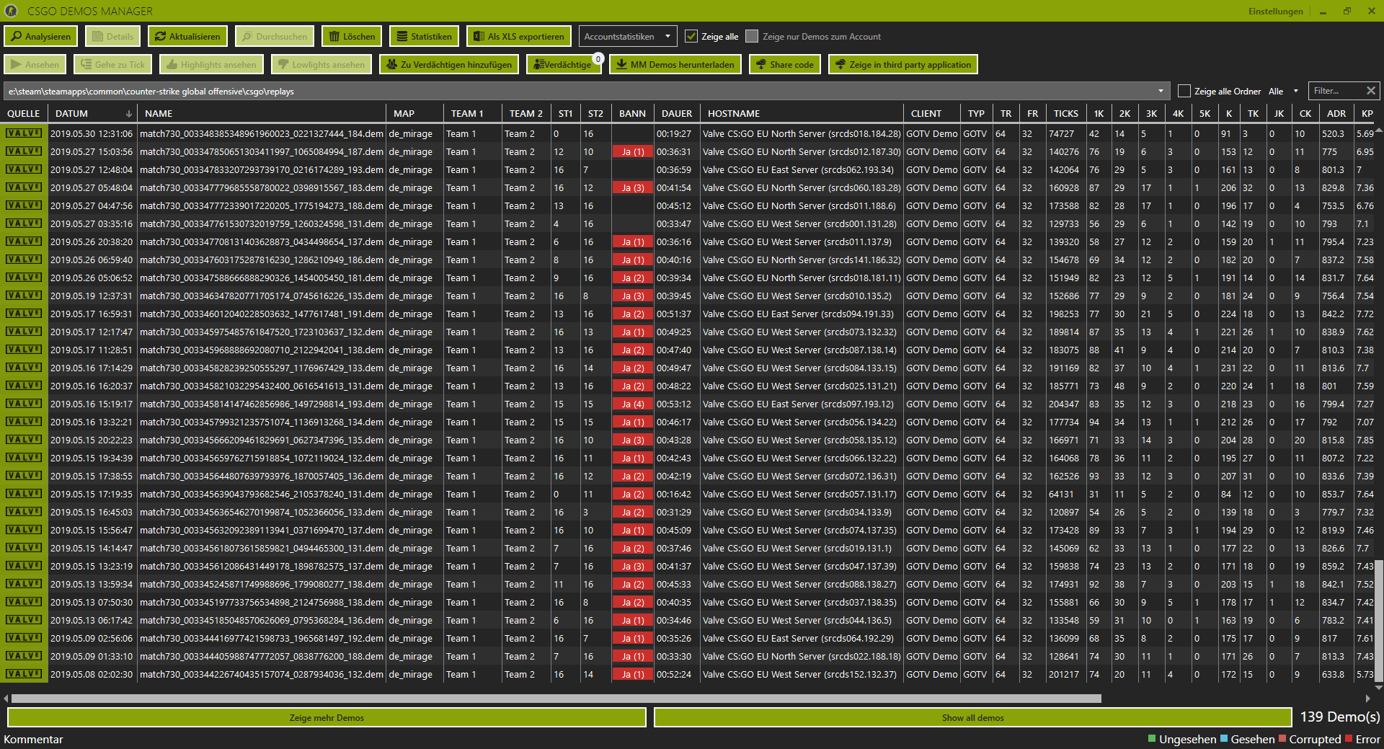Sort by the TICKS column header
Viewport: 1384px width, 749px height.
[x=1066, y=114]
